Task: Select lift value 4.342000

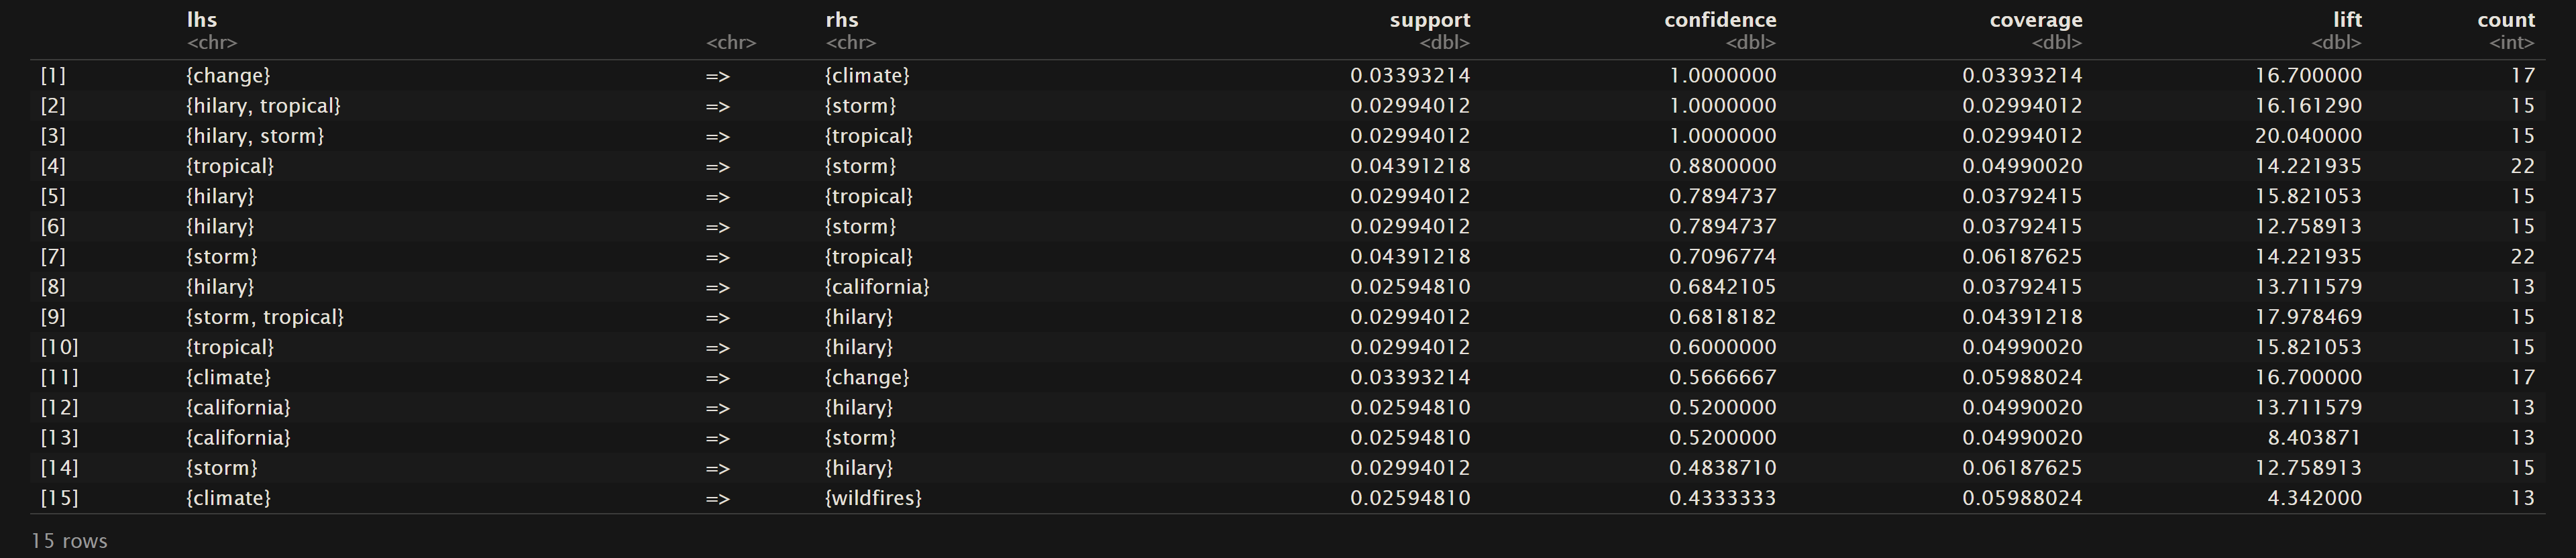Action: point(2314,498)
